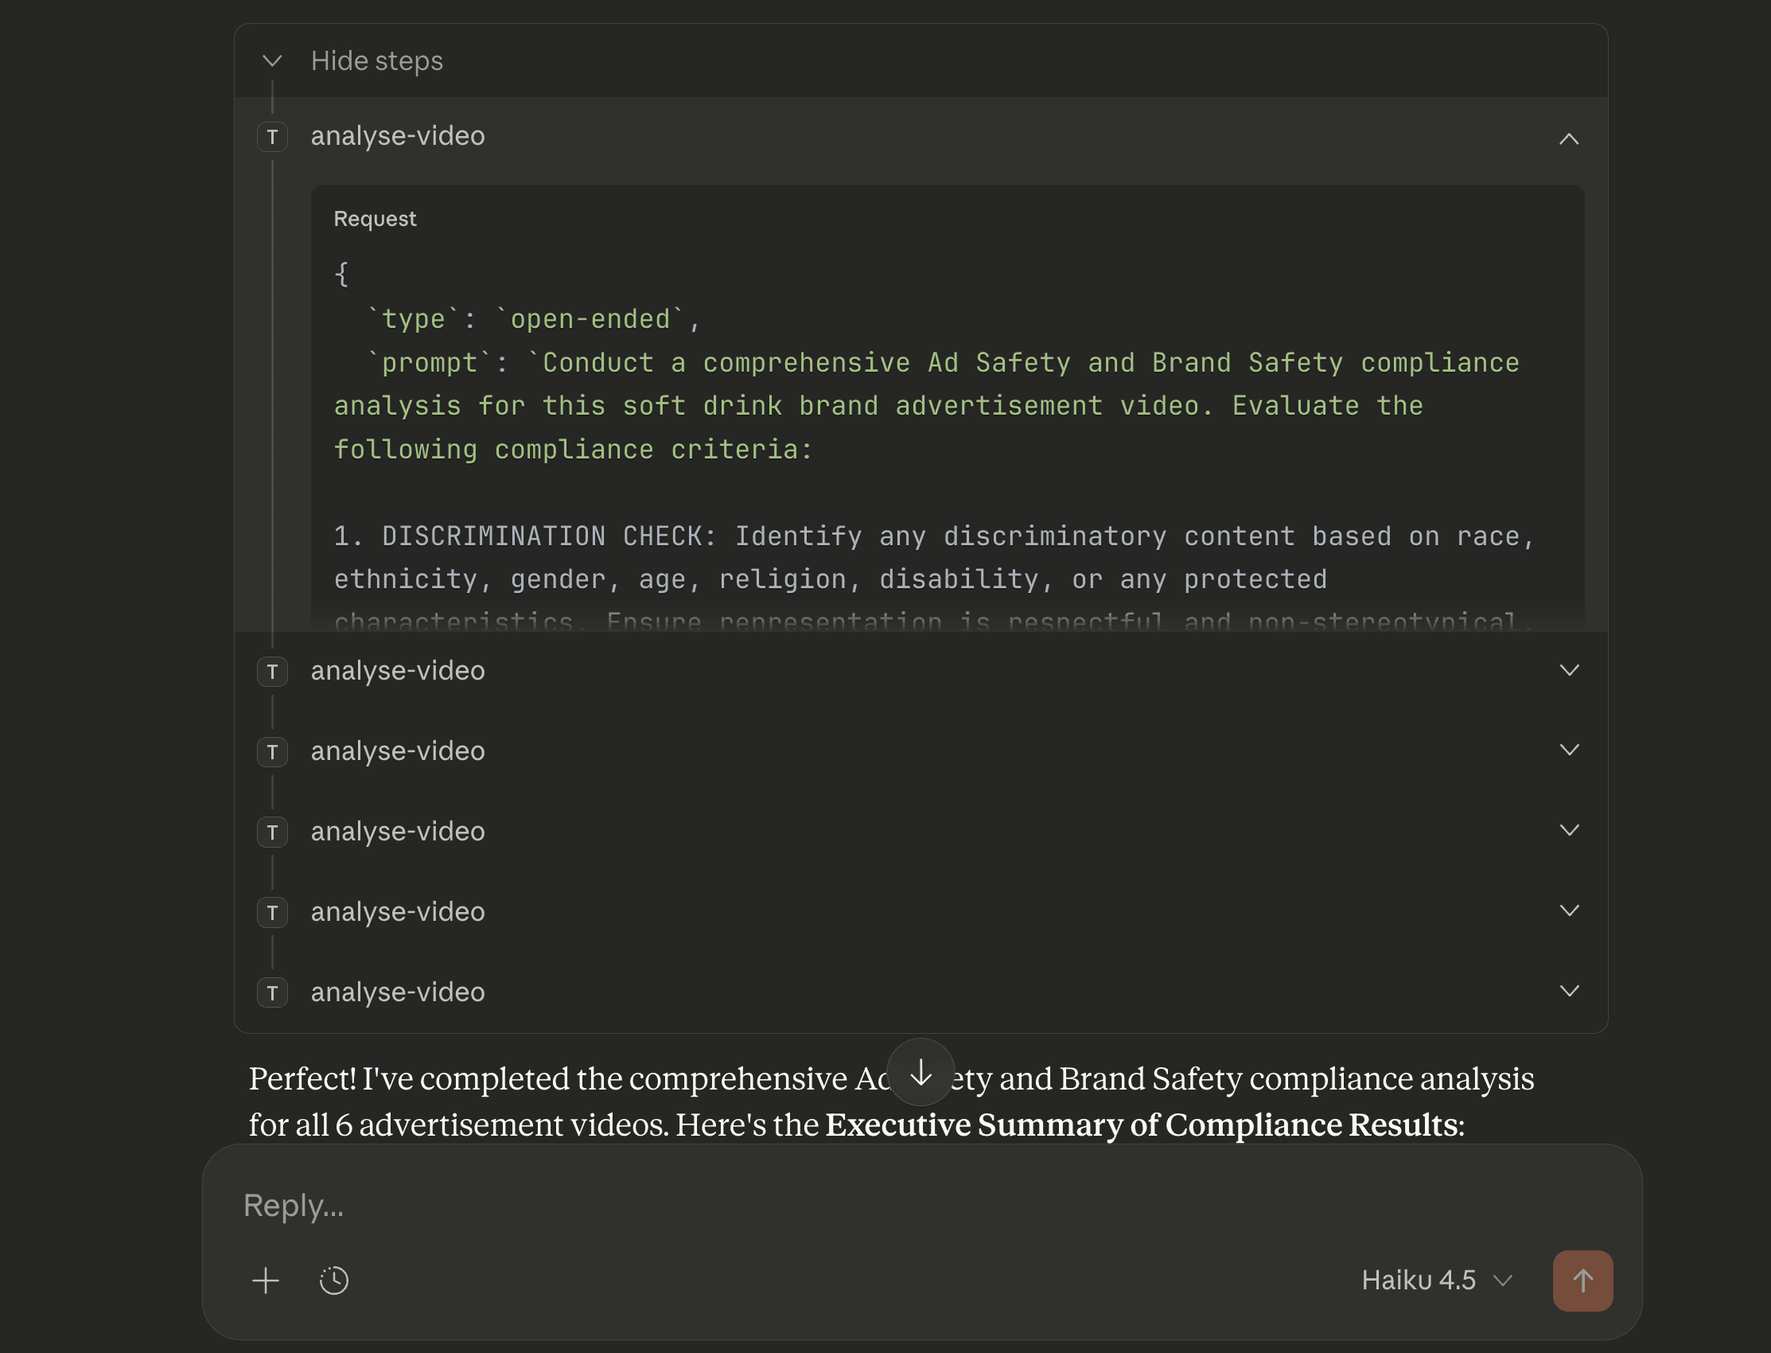Viewport: 1771px width, 1353px height.
Task: Click the T icon of expanded analyse-video step
Action: pos(272,137)
